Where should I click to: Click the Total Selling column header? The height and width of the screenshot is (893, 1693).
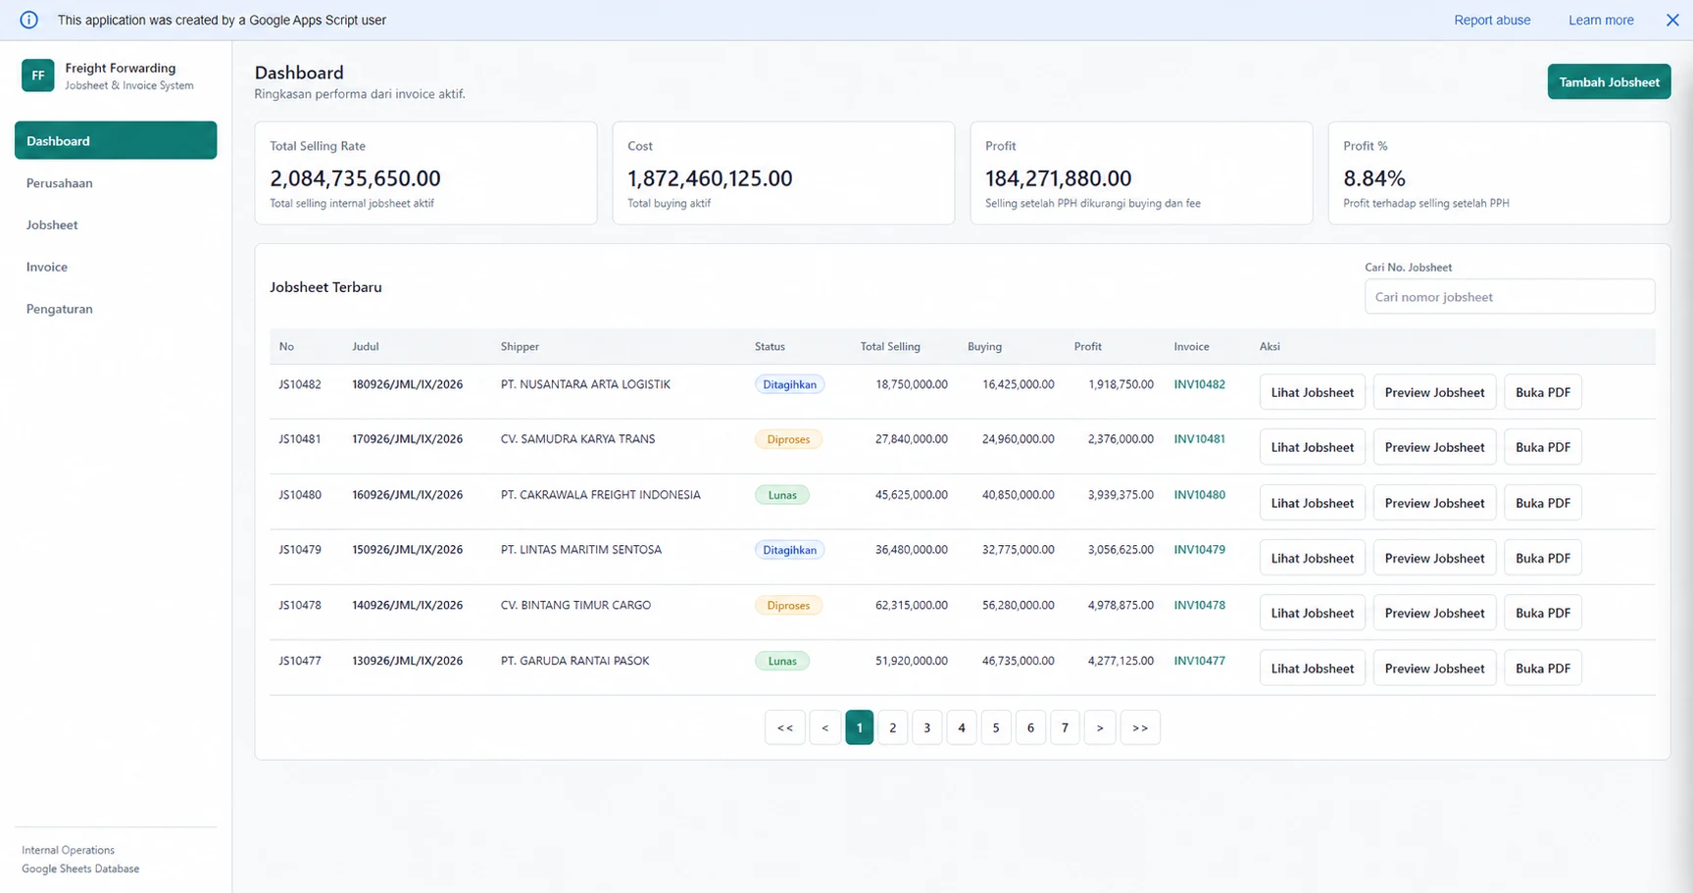click(890, 346)
